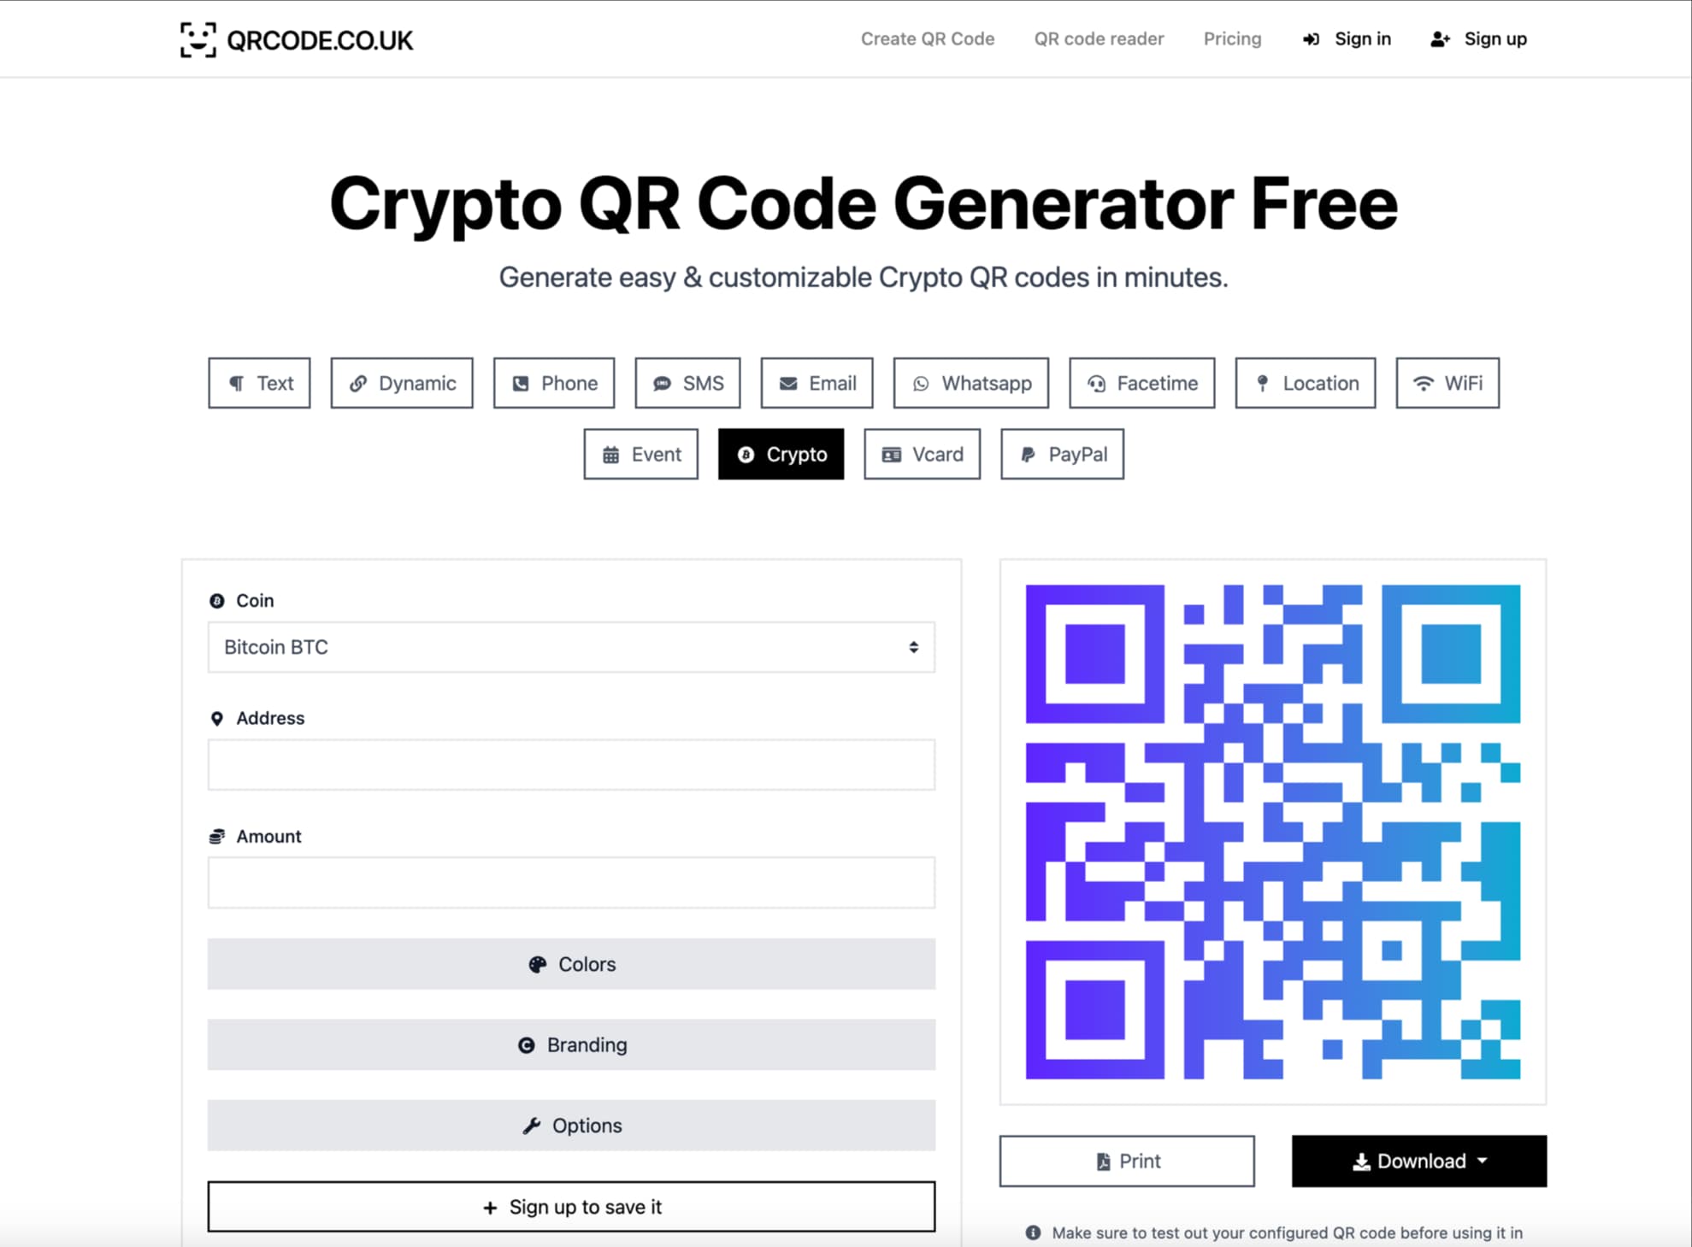Click the Bitcoin BTC coin icon
This screenshot has height=1247, width=1692.
(214, 600)
